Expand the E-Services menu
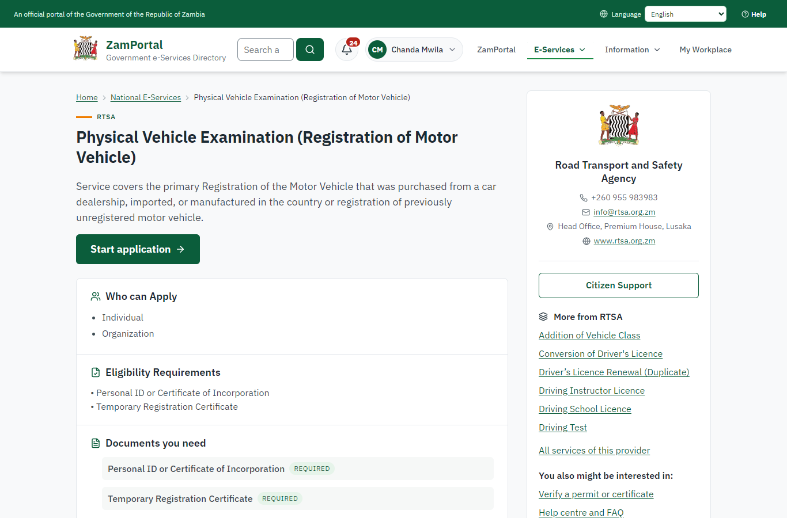Image resolution: width=787 pixels, height=518 pixels. (560, 49)
